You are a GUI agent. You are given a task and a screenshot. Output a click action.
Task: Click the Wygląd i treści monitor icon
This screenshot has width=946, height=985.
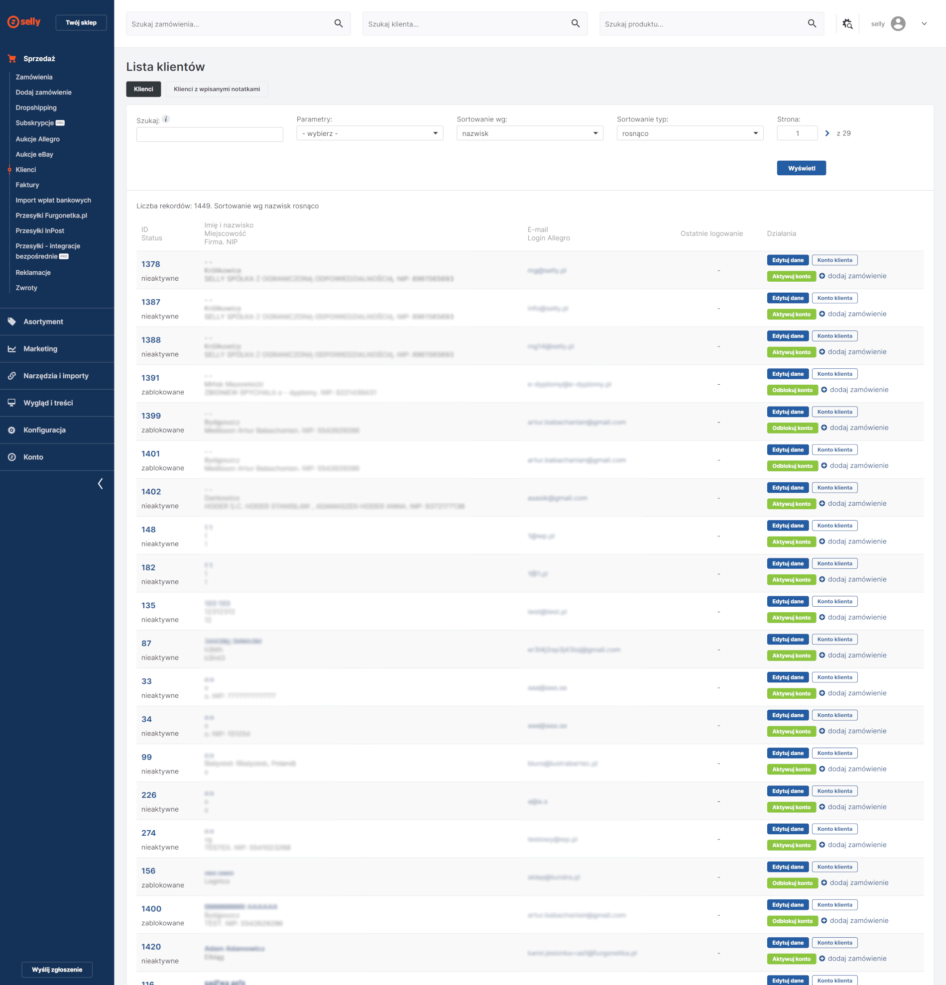click(12, 403)
